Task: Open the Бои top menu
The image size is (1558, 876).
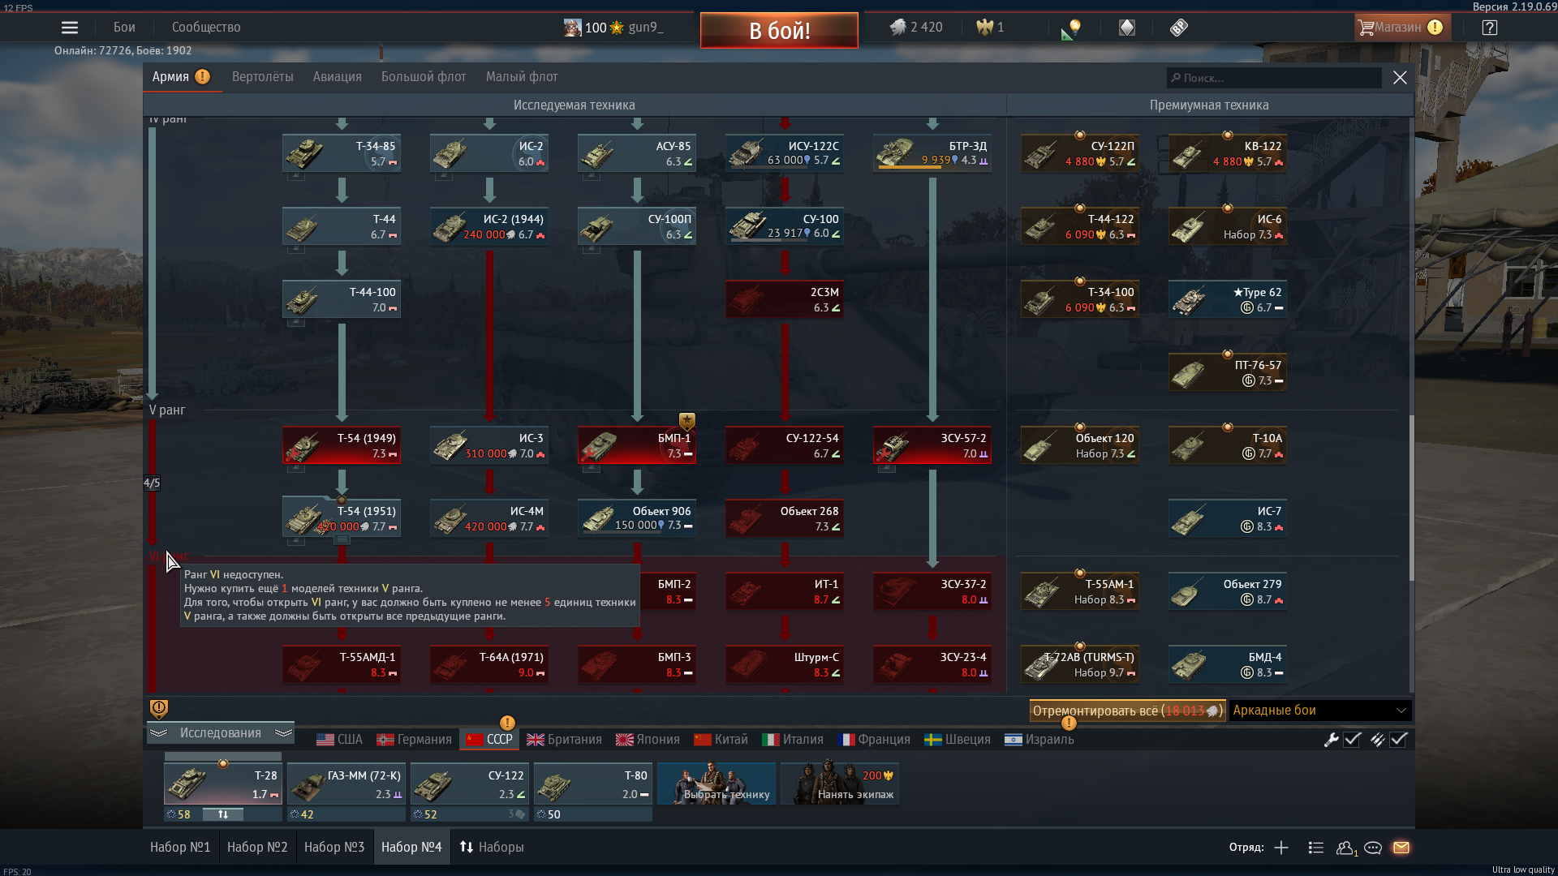Action: (x=124, y=28)
